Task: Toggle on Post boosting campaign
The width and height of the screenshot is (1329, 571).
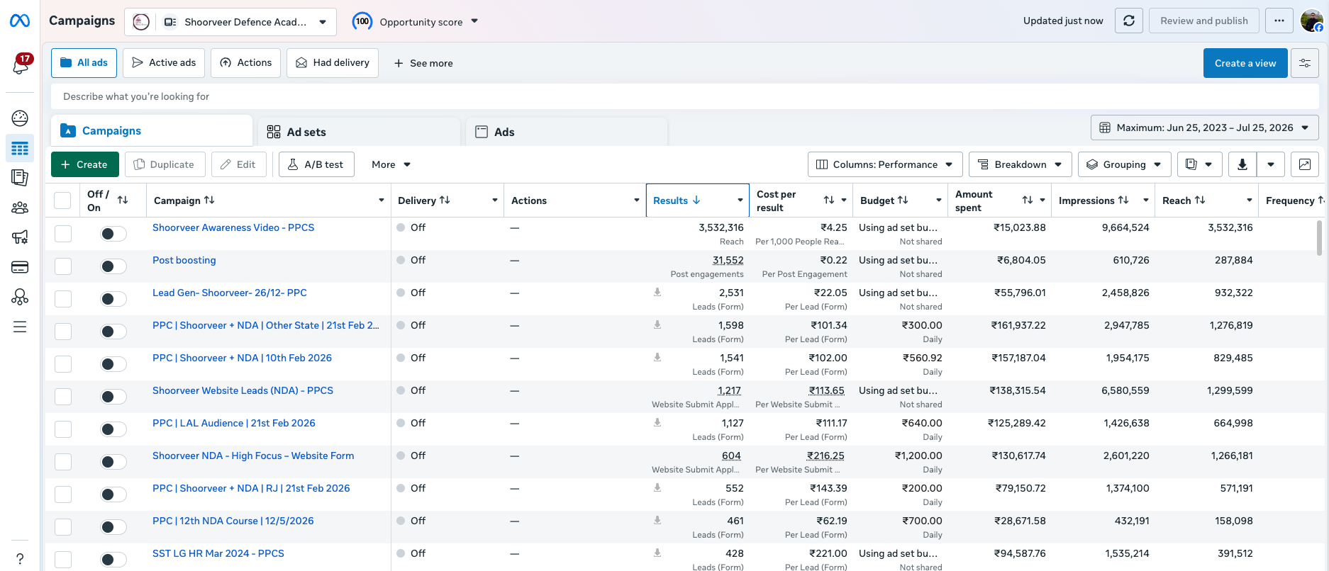Action: (113, 266)
